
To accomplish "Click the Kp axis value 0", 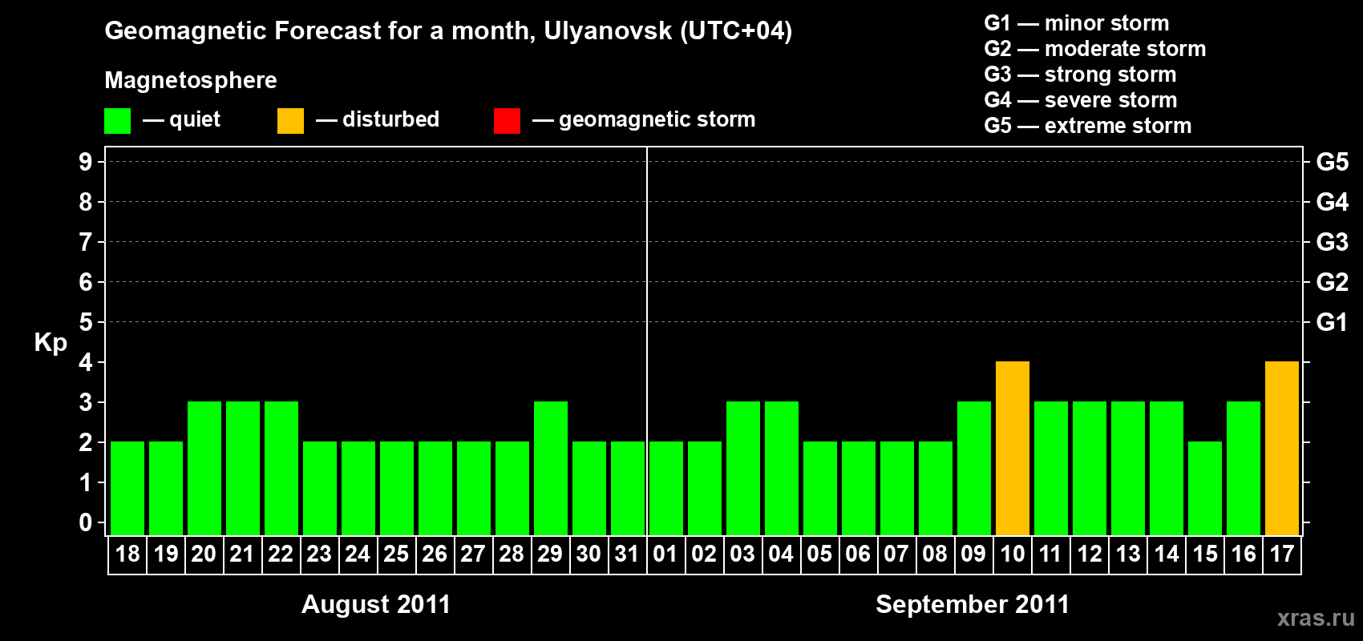I will tap(86, 522).
